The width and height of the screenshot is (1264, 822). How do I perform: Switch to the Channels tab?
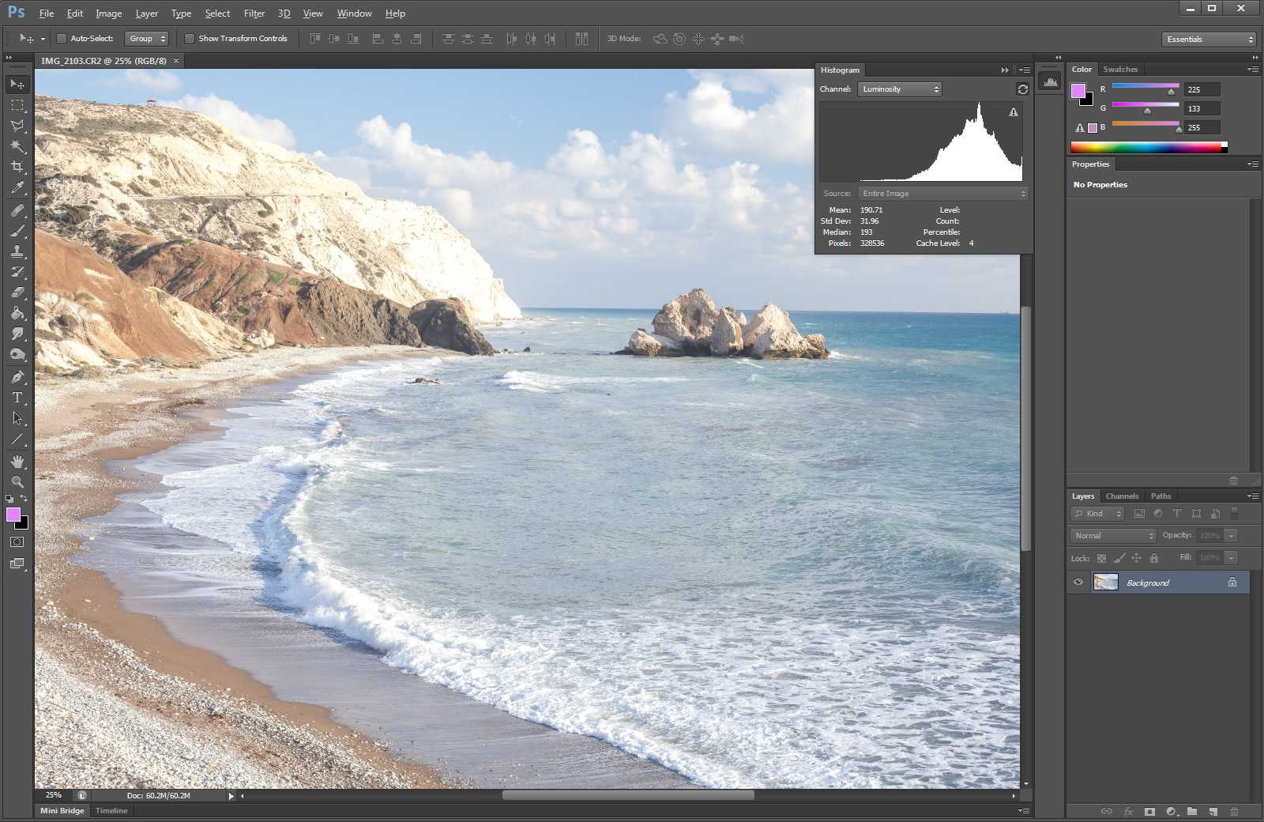tap(1122, 496)
